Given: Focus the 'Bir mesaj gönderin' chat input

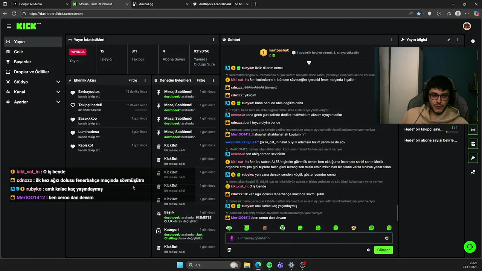Looking at the screenshot, I should [309, 238].
